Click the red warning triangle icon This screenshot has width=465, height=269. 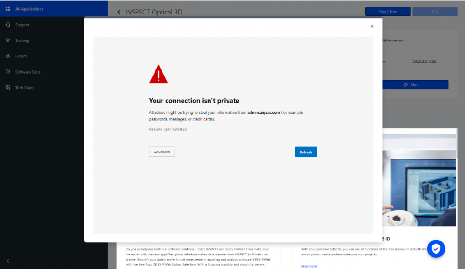point(158,74)
